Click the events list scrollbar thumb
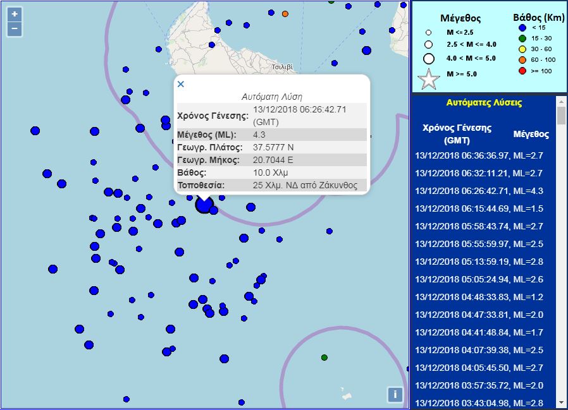 click(x=561, y=116)
